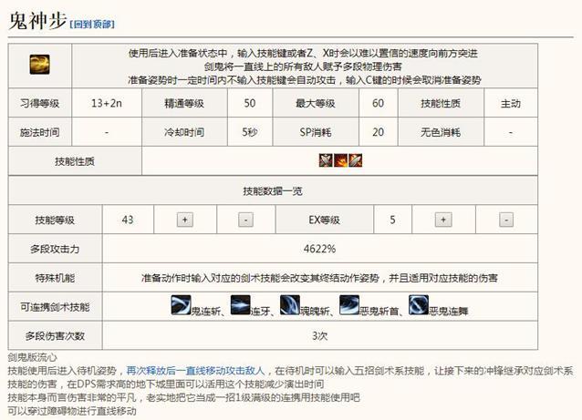Click the third skill property icon
The width and height of the screenshot is (582, 420).
(355, 160)
